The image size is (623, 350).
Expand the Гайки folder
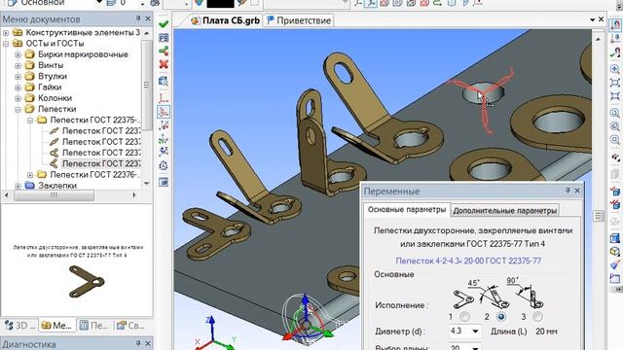(18, 87)
